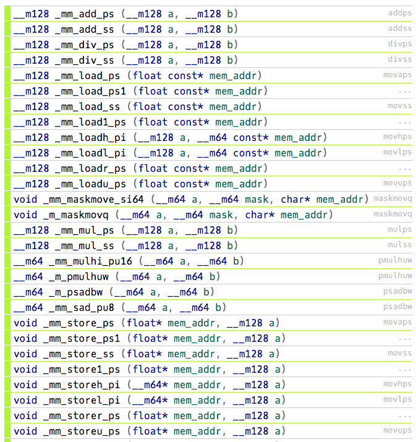This screenshot has width=416, height=442.
Task: Open the _mm_add_ss intrinsic entry
Action: [208, 29]
